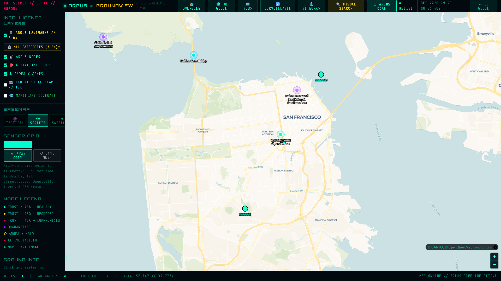Click the cyan sensor grid progress bar
Viewport: 501px width, 281px height.
pos(18,144)
